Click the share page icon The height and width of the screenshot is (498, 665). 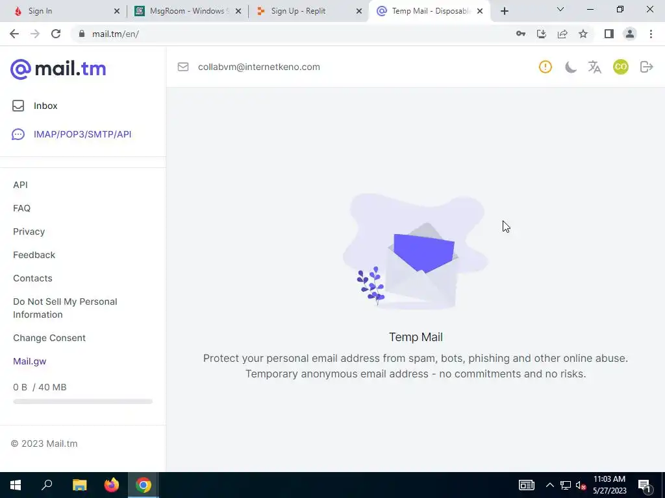(562, 34)
